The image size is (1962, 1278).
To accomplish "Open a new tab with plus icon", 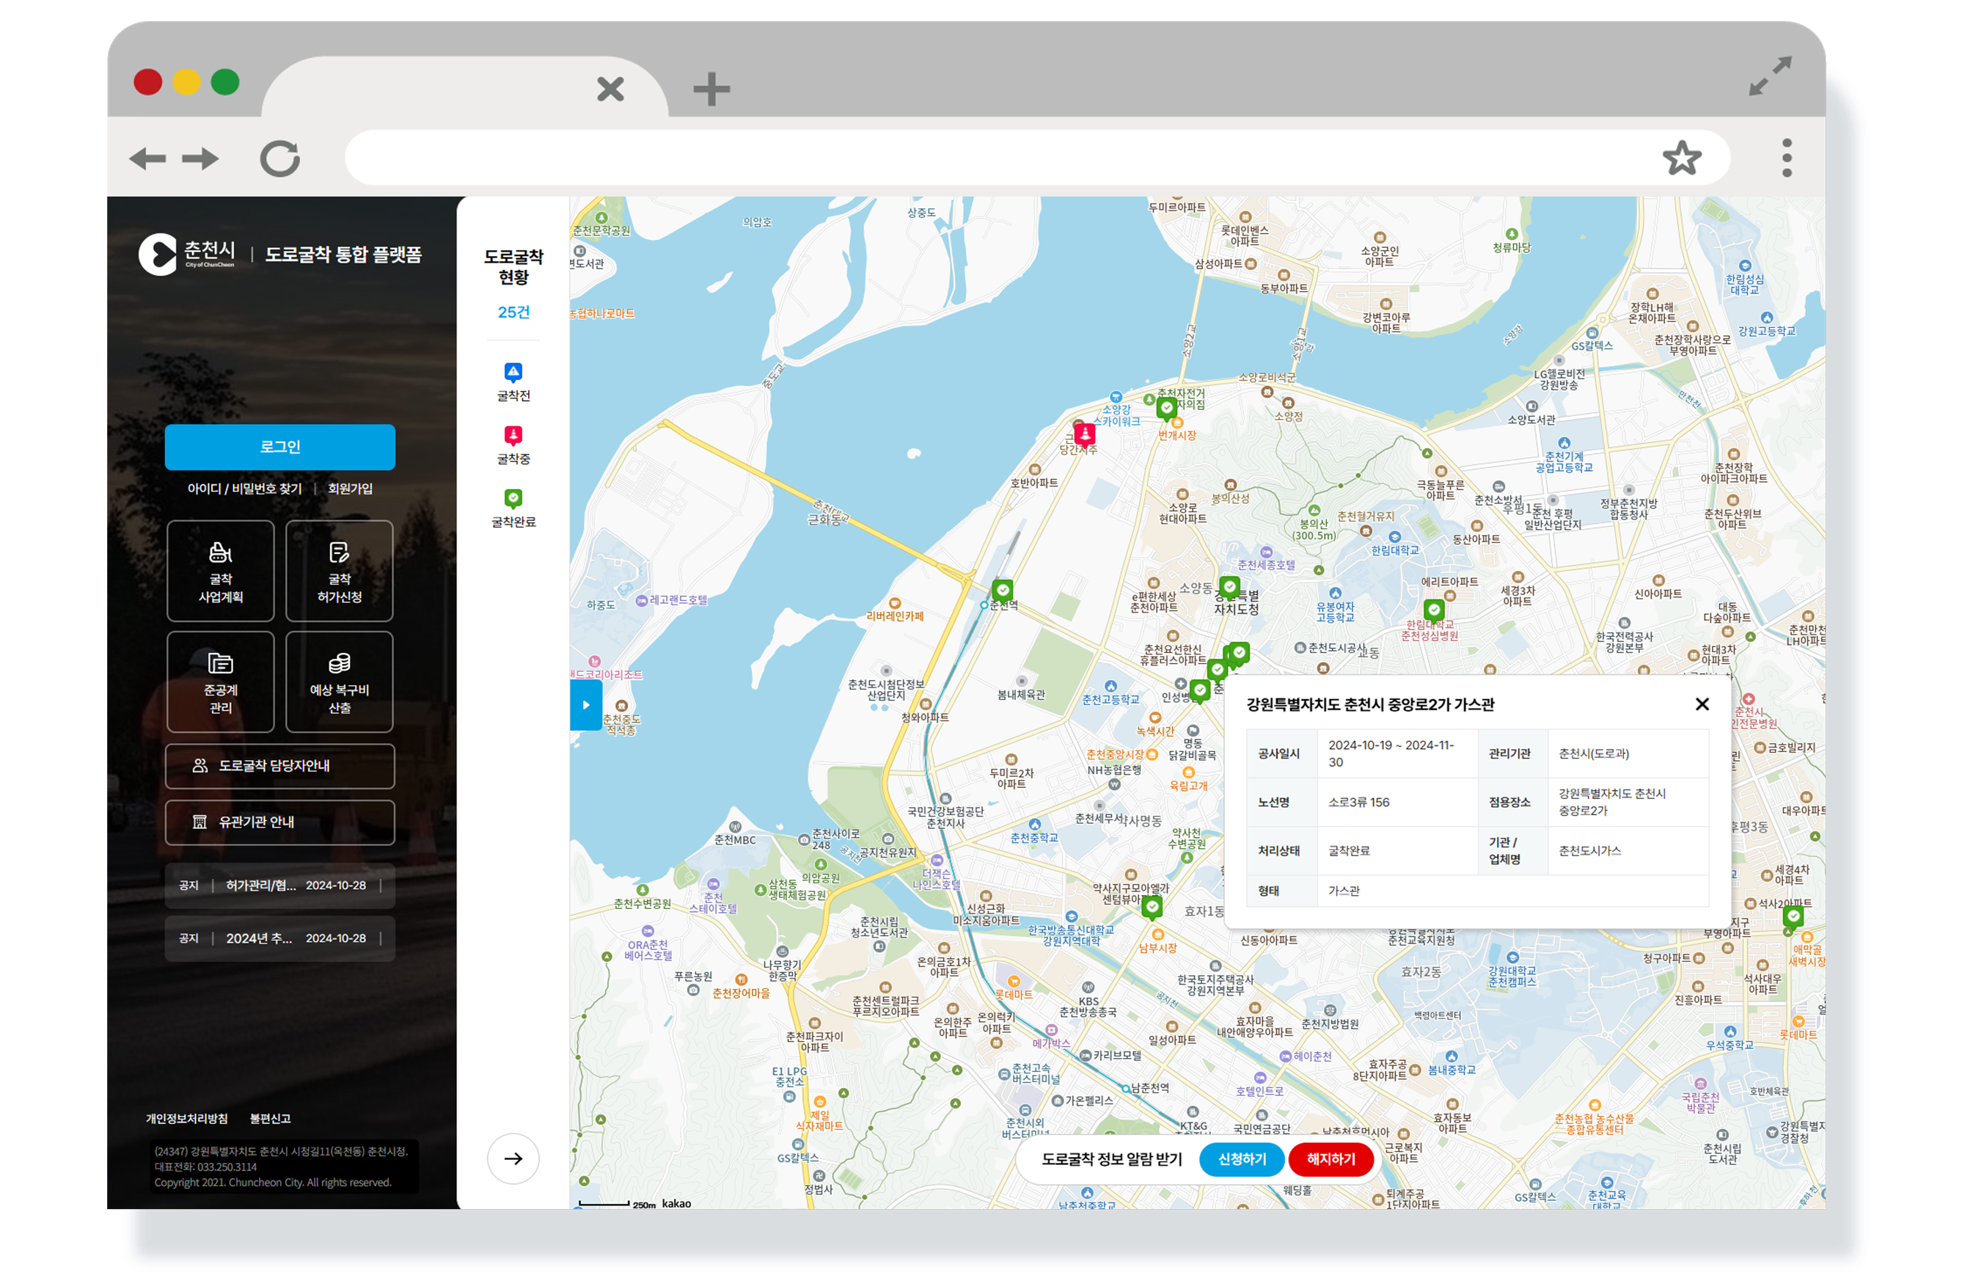I will tap(711, 89).
